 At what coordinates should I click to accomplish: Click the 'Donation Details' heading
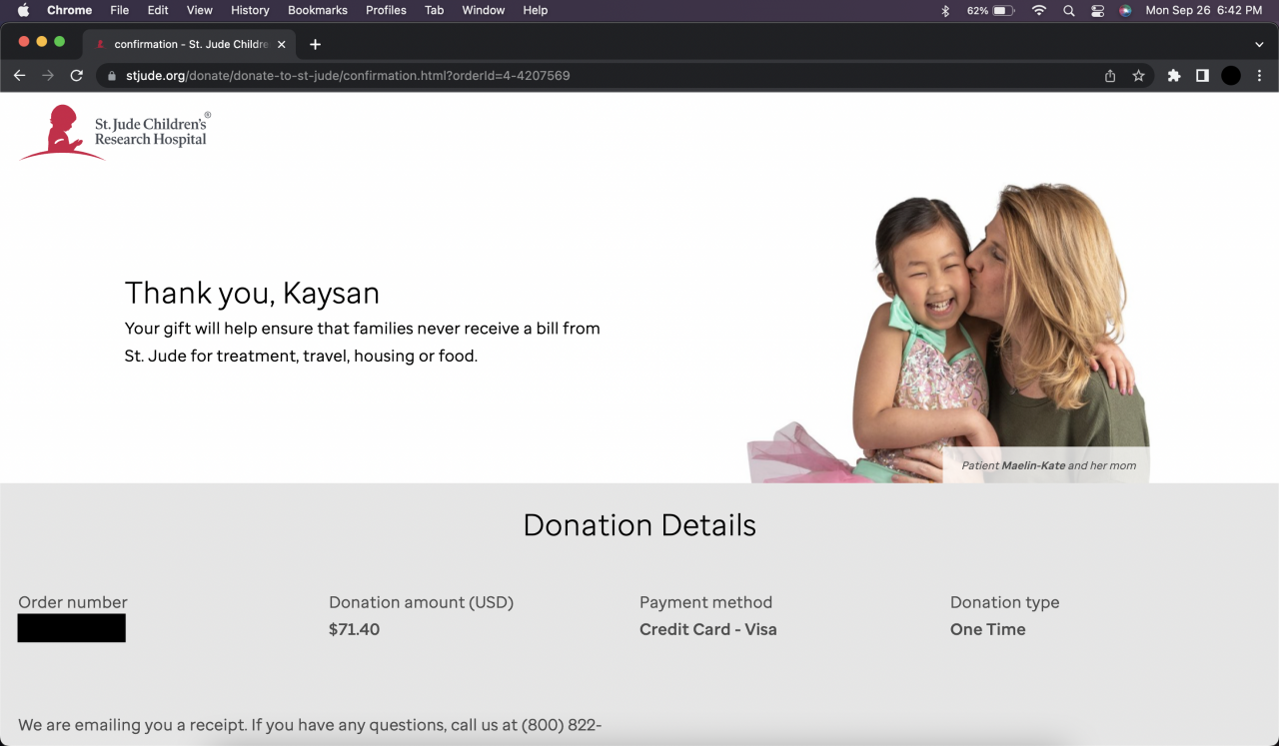pos(639,525)
